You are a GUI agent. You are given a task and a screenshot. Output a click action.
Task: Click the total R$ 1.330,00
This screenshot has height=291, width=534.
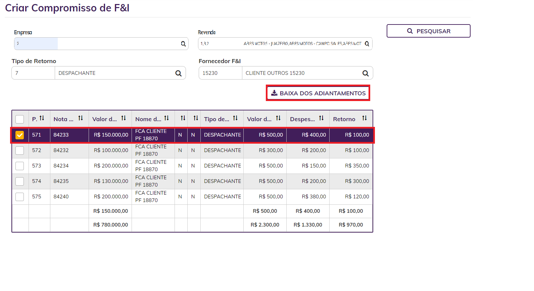point(308,225)
